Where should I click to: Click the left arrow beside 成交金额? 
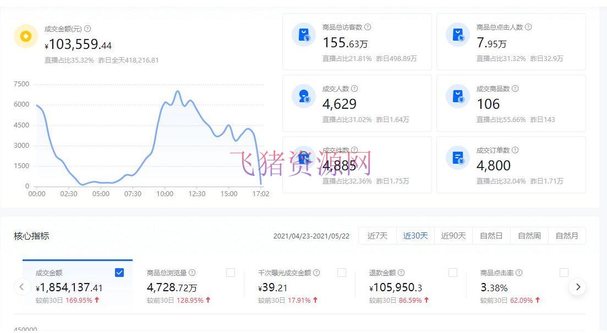pos(22,287)
